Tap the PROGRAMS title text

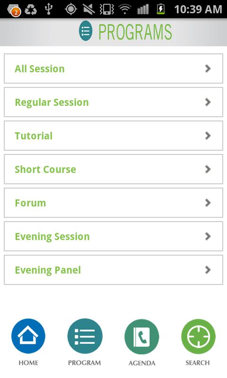click(x=135, y=32)
